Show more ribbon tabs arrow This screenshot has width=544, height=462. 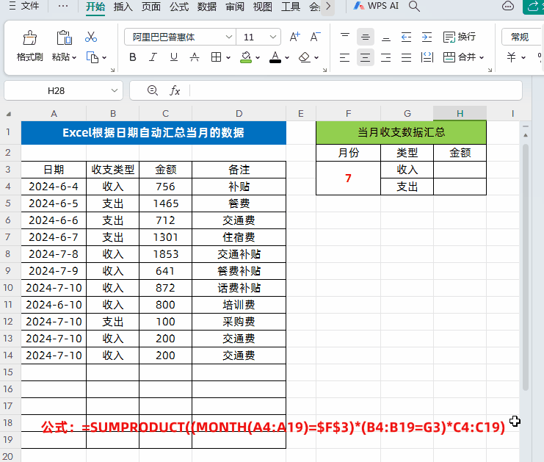328,7
